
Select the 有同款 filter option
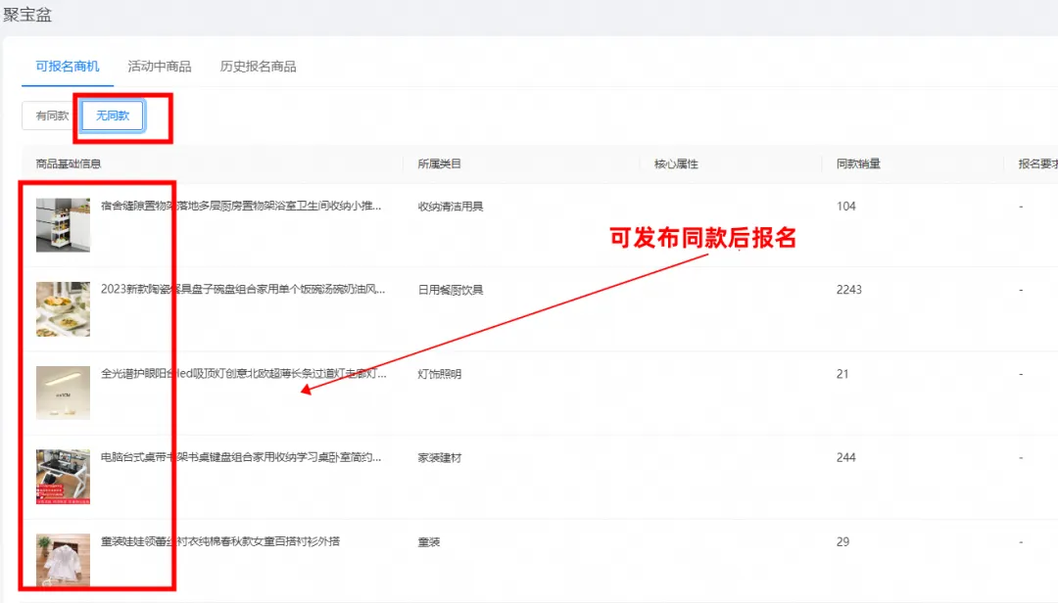click(x=52, y=116)
